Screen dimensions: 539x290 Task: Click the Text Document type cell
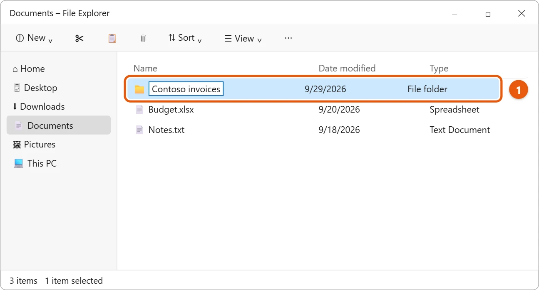click(x=460, y=130)
